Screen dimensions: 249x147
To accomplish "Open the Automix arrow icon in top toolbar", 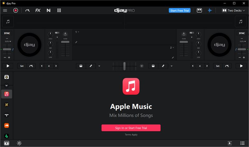I will (x=27, y=11).
